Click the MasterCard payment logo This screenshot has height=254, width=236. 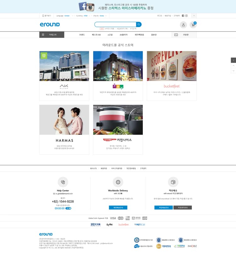121,218
